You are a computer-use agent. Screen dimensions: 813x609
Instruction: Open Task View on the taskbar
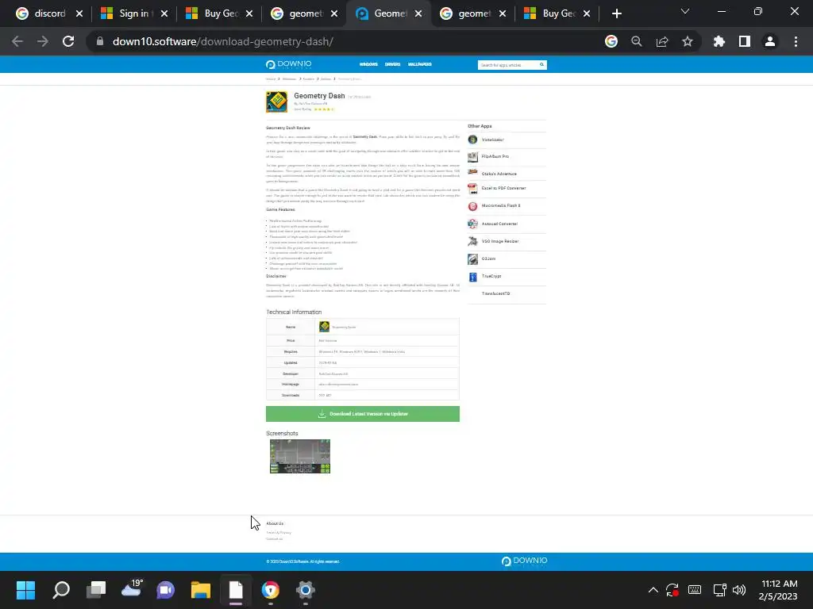(96, 590)
